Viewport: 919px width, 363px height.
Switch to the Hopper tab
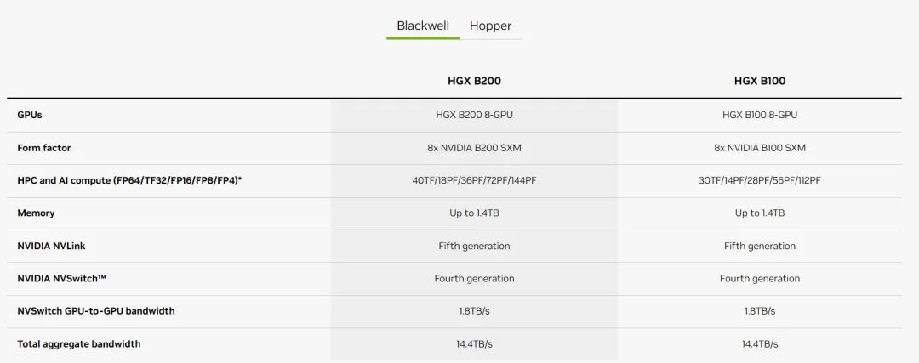[490, 26]
